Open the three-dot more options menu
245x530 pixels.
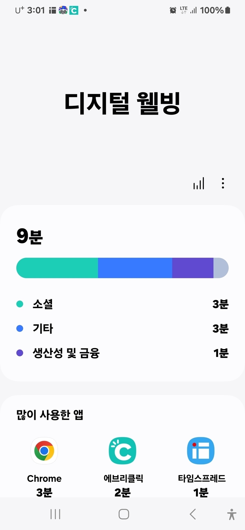223,183
